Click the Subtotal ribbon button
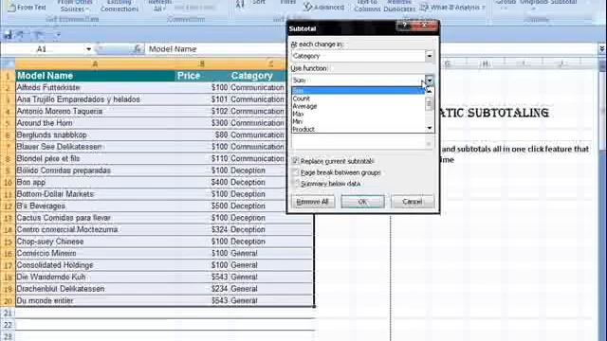 click(563, 3)
